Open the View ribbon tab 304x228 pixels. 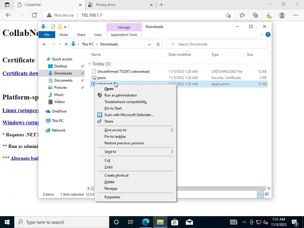tap(98, 35)
